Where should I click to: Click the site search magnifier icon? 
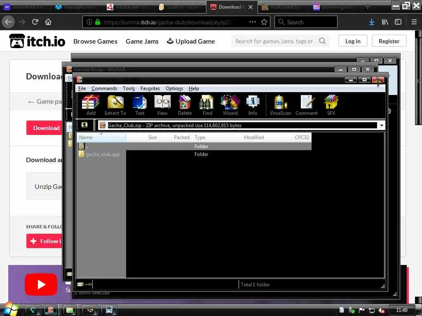tap(322, 41)
